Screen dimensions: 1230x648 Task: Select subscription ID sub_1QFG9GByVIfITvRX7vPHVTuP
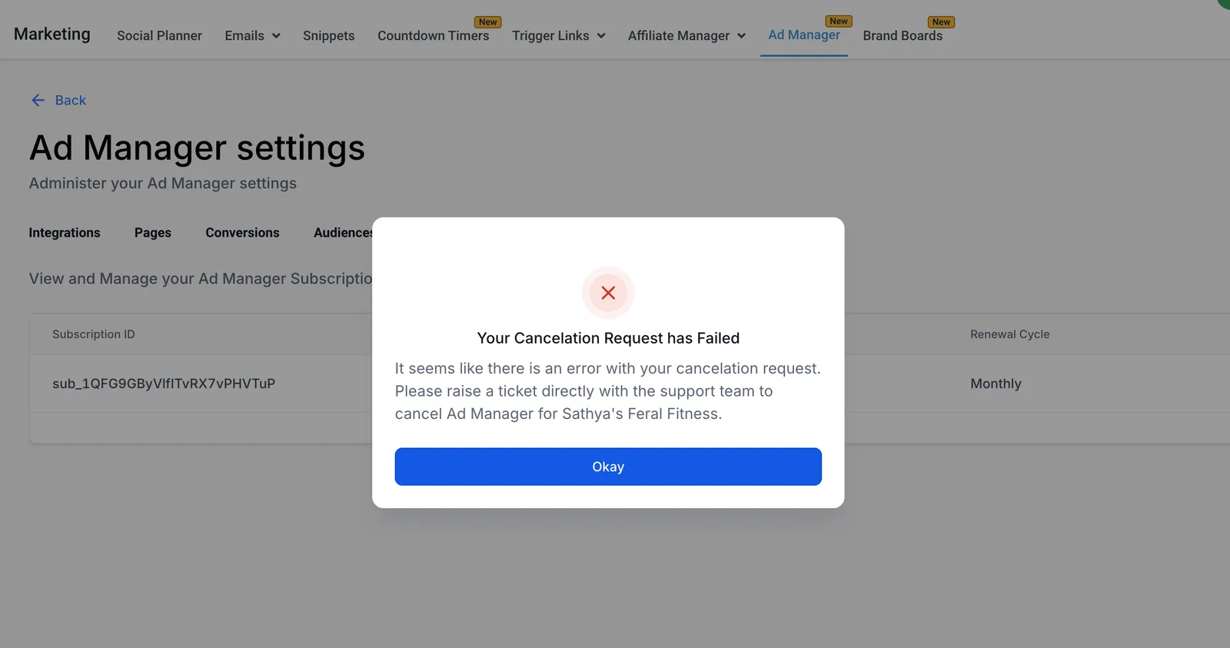(x=164, y=384)
